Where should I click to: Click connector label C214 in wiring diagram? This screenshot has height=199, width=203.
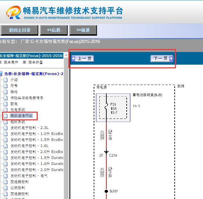click(x=113, y=155)
